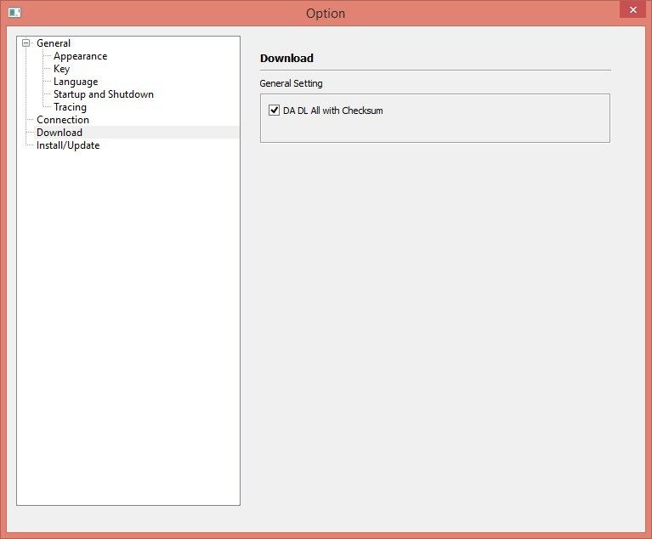
Task: Open Install/Update settings
Action: tap(68, 145)
